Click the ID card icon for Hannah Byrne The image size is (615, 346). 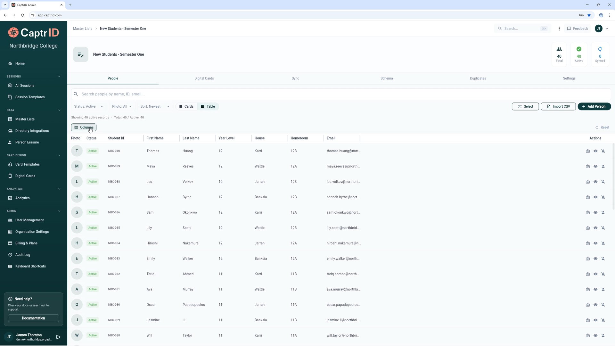[x=588, y=197]
